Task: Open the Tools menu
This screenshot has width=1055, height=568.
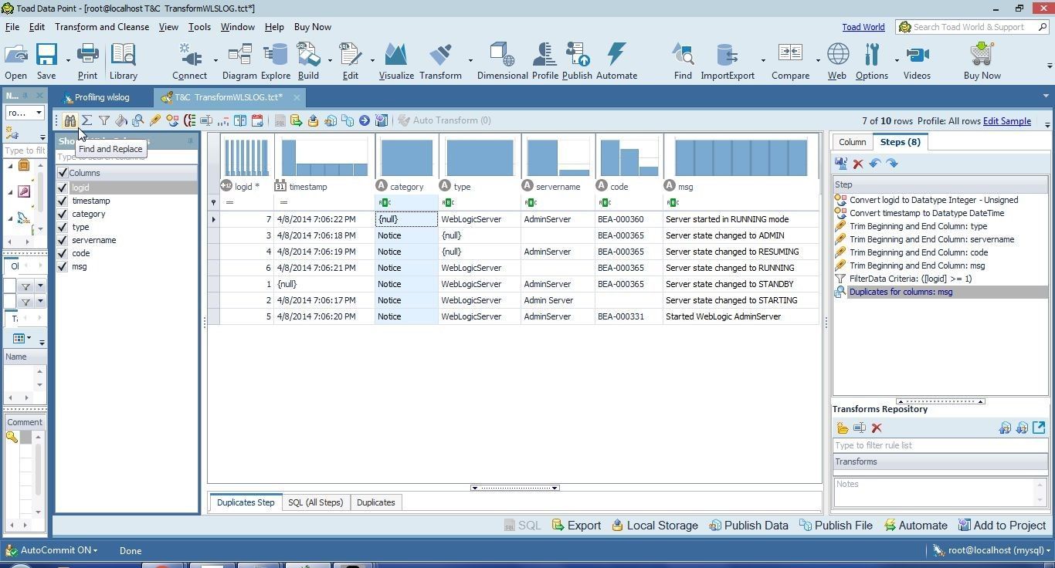Action: click(x=199, y=27)
